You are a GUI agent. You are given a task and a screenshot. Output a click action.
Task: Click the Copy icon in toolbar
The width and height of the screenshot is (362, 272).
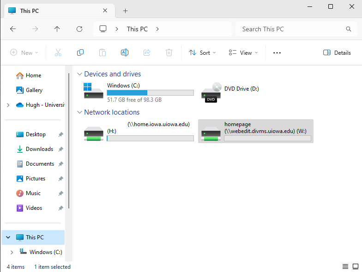[80, 52]
